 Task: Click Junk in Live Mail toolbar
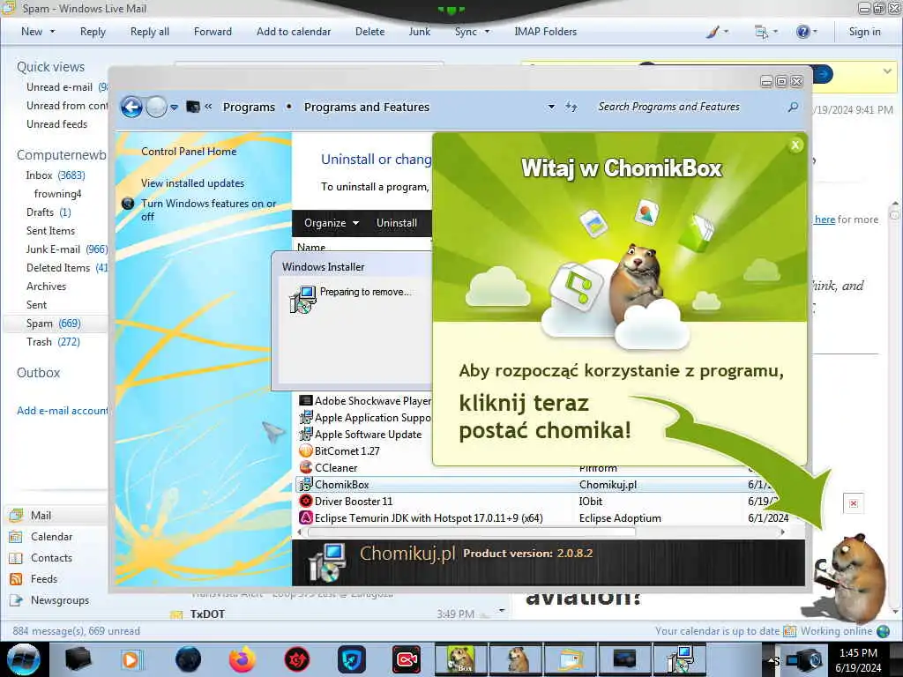[x=419, y=32]
